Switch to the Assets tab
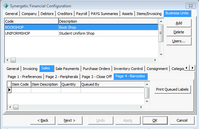The width and height of the screenshot is (199, 129). pos(127,14)
